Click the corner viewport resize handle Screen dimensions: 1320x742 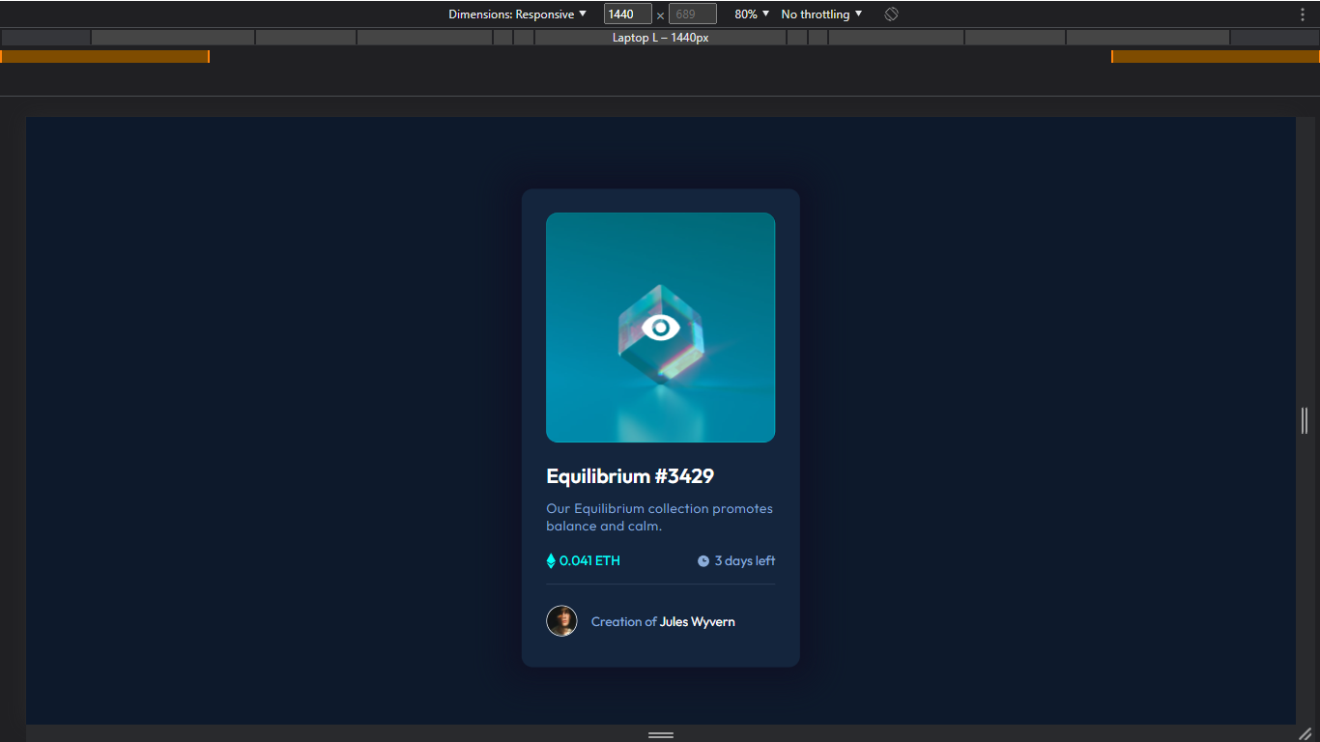pyautogui.click(x=1305, y=734)
